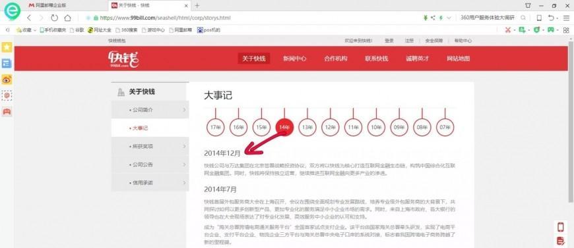This screenshot has height=248, width=574.
Task: Open the 网站地图 nav menu item
Action: [459, 59]
